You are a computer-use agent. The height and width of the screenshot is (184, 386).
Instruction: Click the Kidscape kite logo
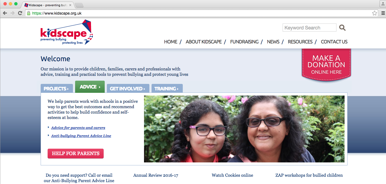tap(66, 32)
